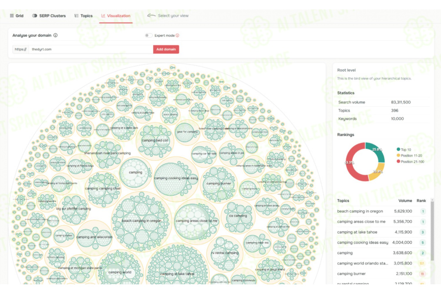The width and height of the screenshot is (441, 294).
Task: Click the info icon beside Analyse your domain
Action: pos(56,35)
